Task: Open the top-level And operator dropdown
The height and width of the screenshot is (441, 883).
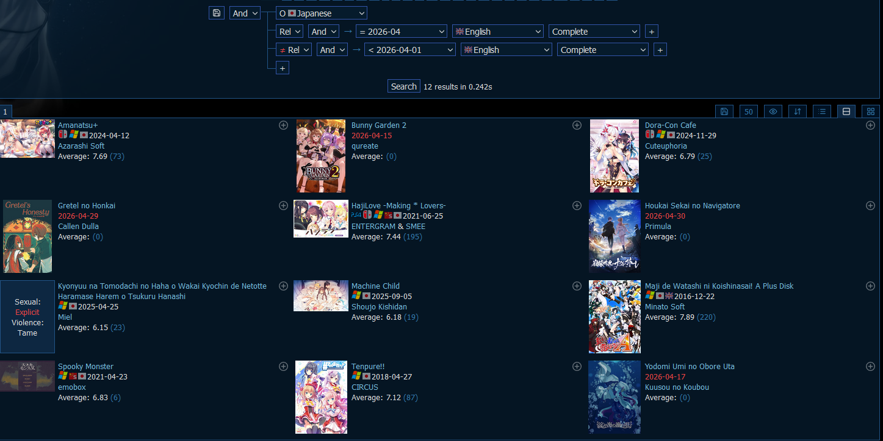Action: pyautogui.click(x=245, y=13)
